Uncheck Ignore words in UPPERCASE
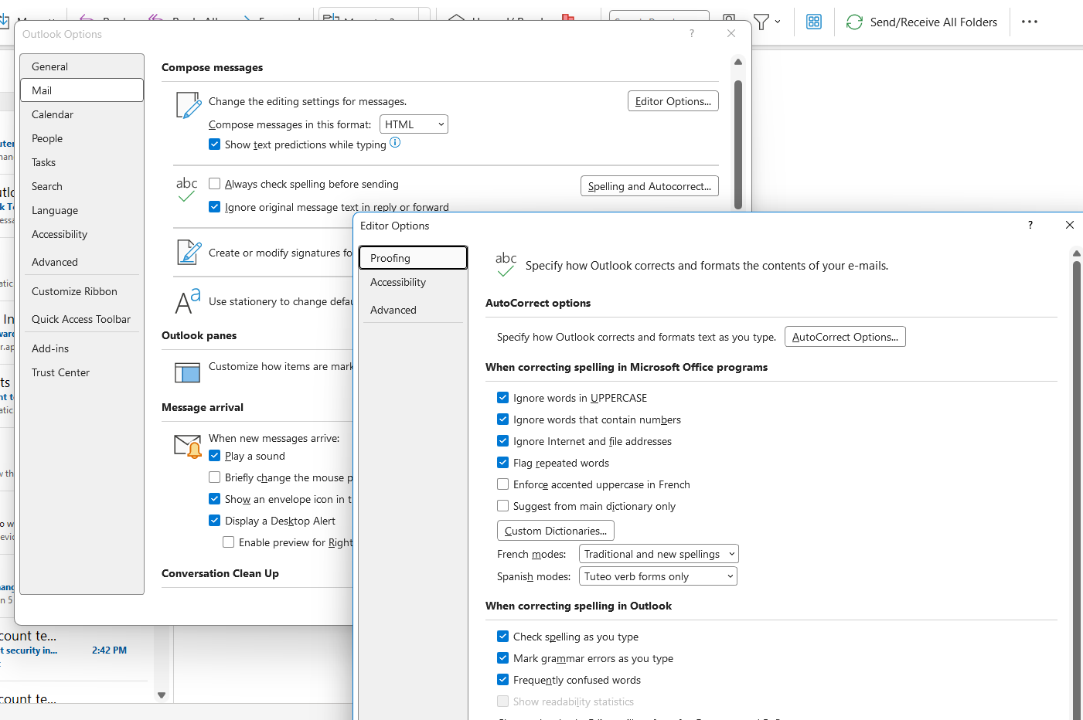 503,398
